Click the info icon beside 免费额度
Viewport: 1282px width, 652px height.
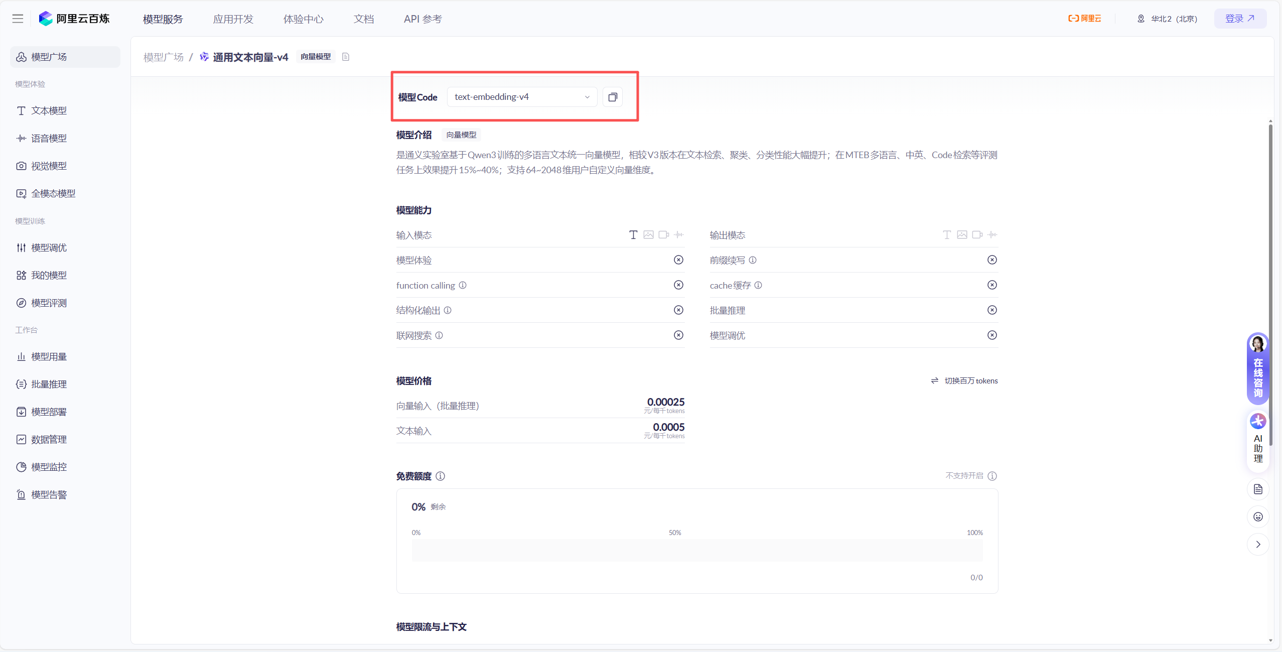point(440,476)
